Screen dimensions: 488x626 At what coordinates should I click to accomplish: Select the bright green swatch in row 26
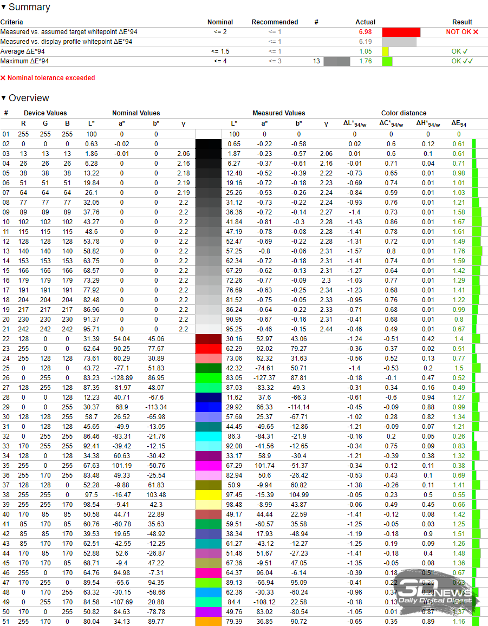click(209, 377)
